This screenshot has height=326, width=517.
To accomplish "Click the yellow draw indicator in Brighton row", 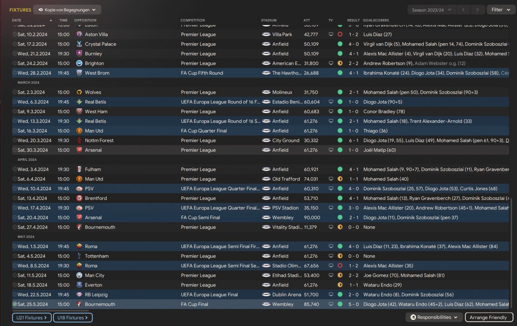I will 340,63.
